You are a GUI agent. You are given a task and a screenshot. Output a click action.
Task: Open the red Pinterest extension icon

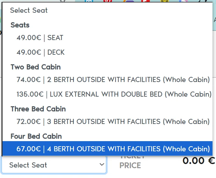click(x=108, y=1)
